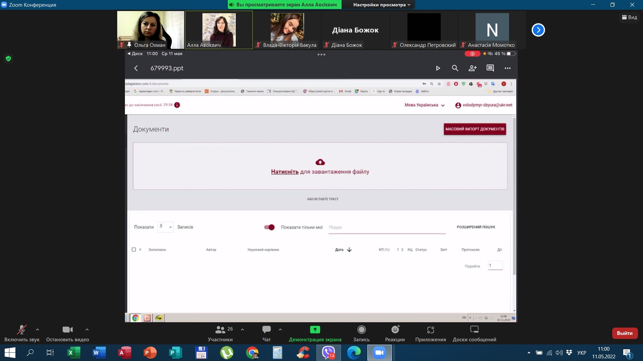
Task: Start recording with the Запись button
Action: point(361,330)
